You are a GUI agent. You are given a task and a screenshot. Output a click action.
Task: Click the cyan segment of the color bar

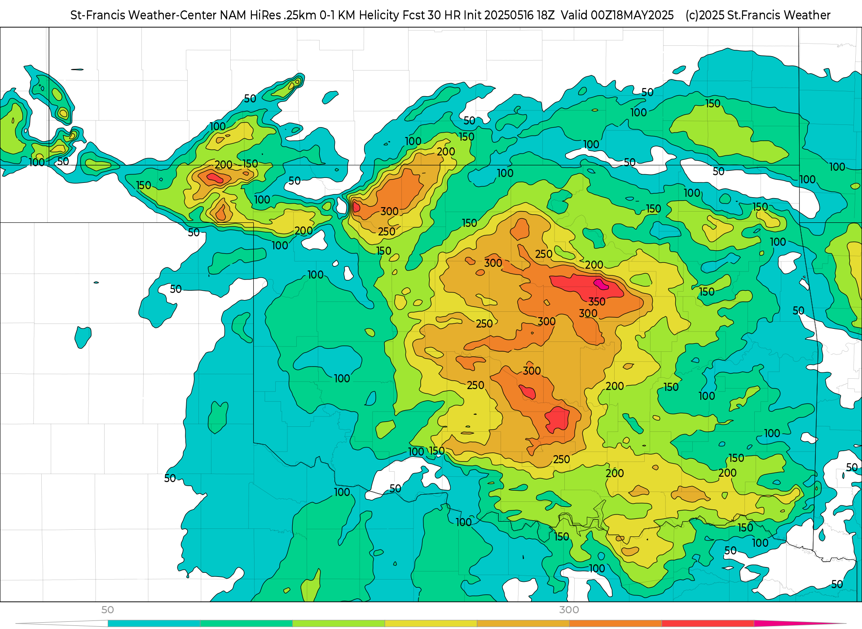point(154,624)
